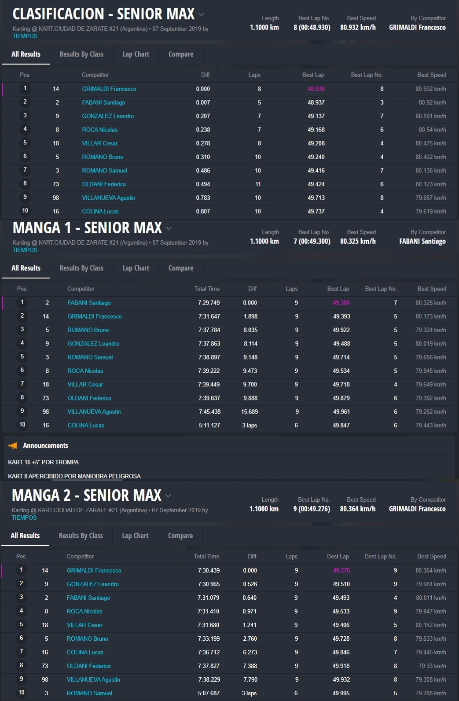Follow the TIEMPOS link under Manga 2
Image resolution: width=459 pixels, height=701 pixels.
[24, 517]
